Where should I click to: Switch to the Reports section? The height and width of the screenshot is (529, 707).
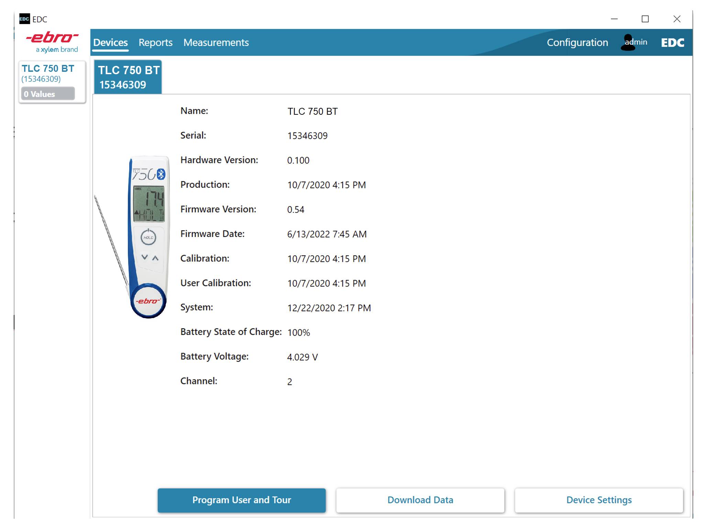point(155,42)
